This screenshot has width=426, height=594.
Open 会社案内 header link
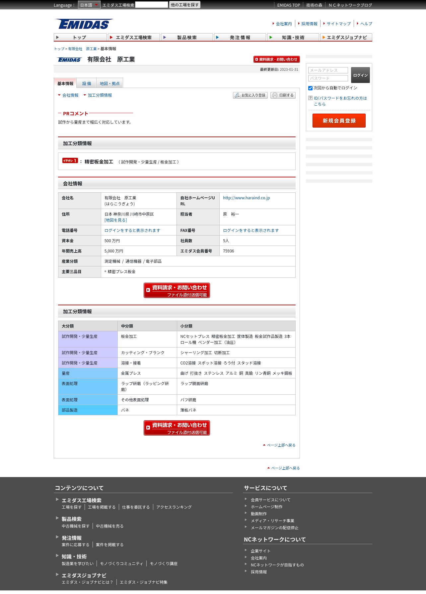(x=284, y=24)
